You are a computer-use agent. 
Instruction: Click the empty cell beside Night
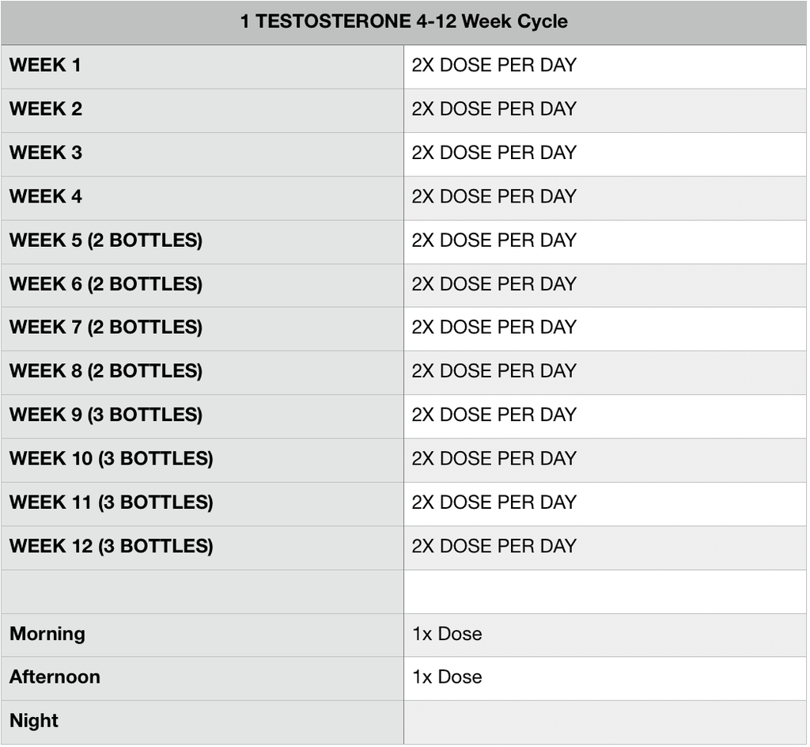(604, 721)
